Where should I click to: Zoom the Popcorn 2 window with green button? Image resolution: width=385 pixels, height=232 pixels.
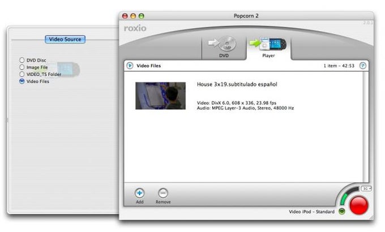pyautogui.click(x=142, y=16)
